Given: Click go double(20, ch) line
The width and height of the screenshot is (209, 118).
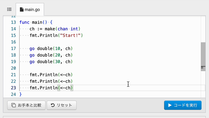Looking at the screenshot, I should pos(51,55).
